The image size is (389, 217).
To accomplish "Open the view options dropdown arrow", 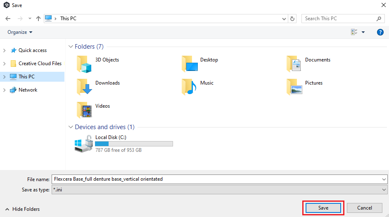I will [x=363, y=32].
